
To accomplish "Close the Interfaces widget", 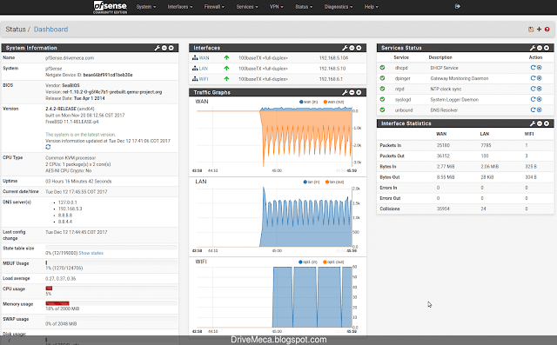I will [359, 48].
